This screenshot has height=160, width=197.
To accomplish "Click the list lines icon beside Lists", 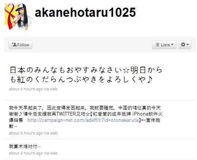I will 158,44.
